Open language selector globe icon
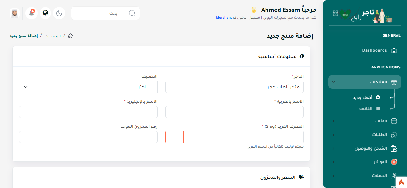 coord(45,13)
